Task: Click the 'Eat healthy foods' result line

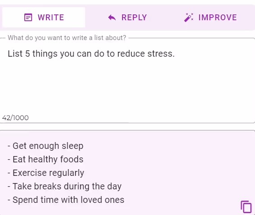Action: pyautogui.click(x=46, y=159)
